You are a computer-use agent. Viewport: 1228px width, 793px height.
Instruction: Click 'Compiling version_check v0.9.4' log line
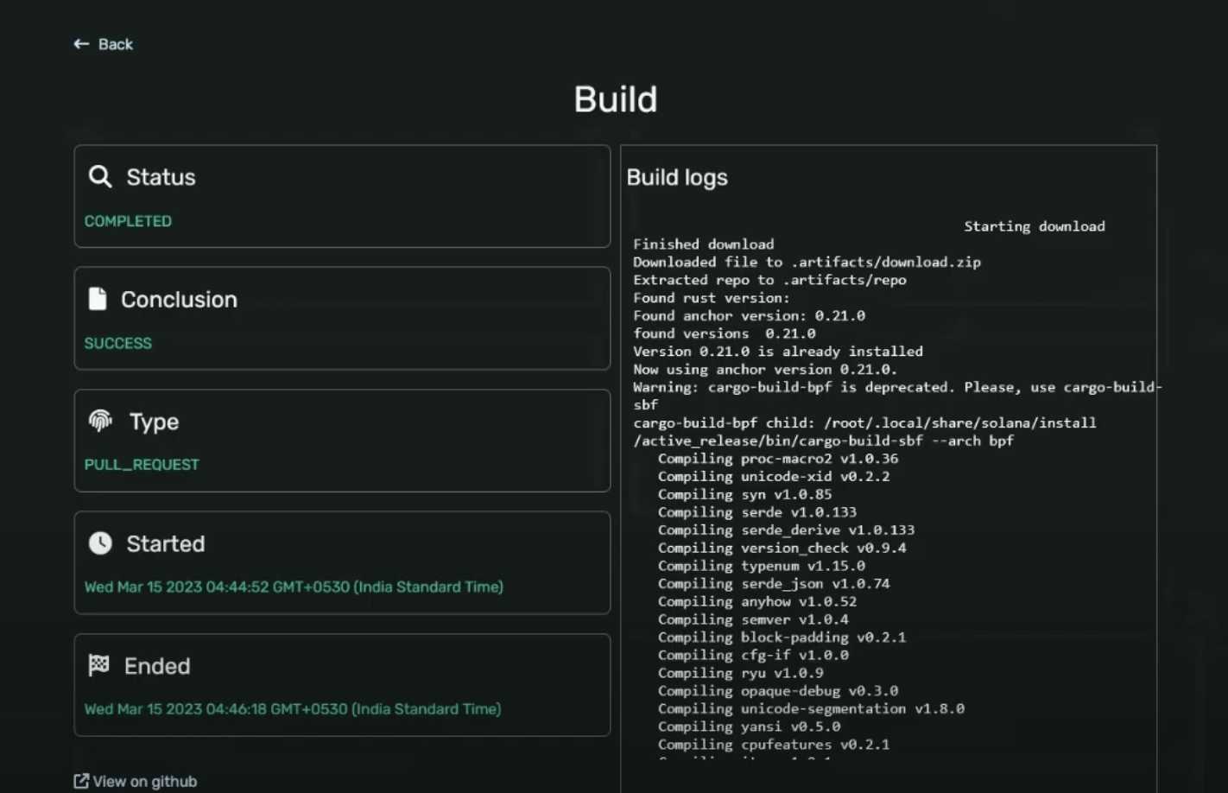point(782,548)
